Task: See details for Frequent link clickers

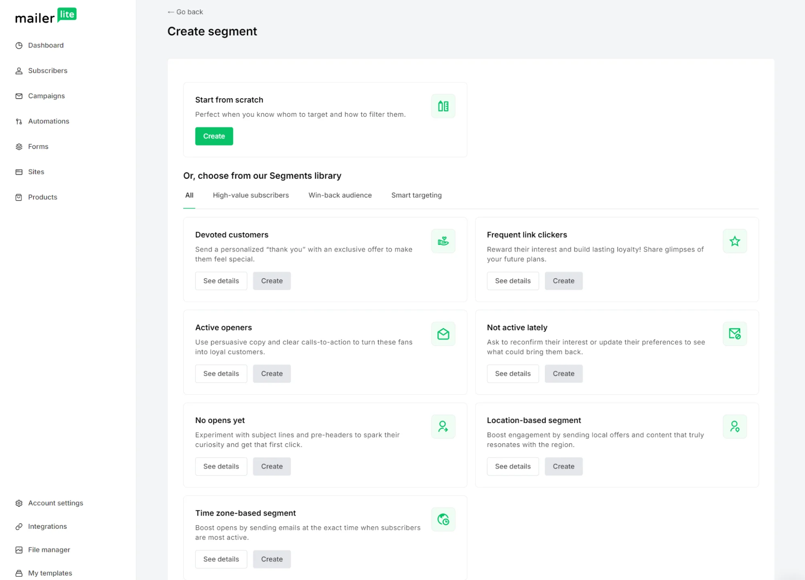Action: 513,281
